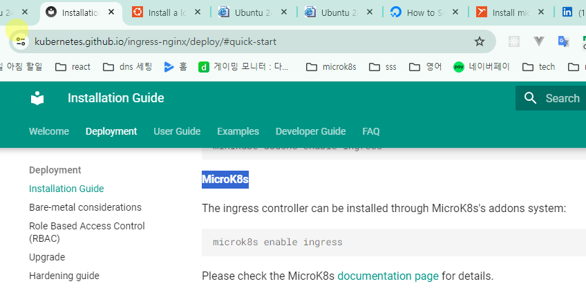Click the Deployment sidebar section label
Image resolution: width=586 pixels, height=295 pixels.
(55, 170)
